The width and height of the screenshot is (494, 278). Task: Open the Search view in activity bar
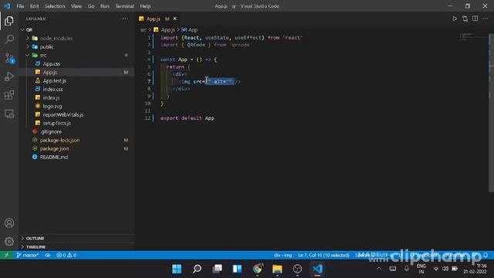(x=9, y=39)
